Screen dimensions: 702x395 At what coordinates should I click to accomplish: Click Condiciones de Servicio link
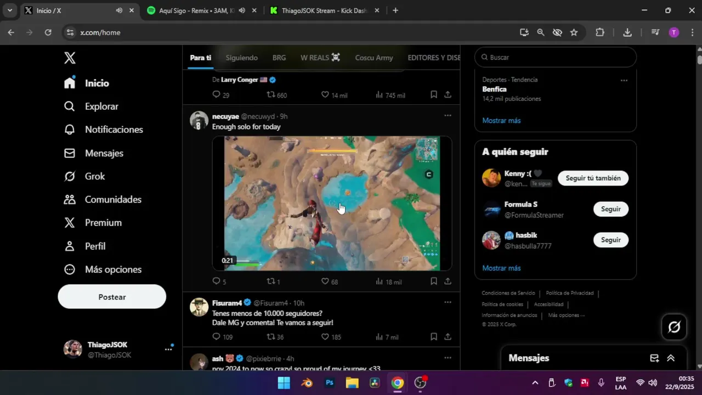point(508,294)
